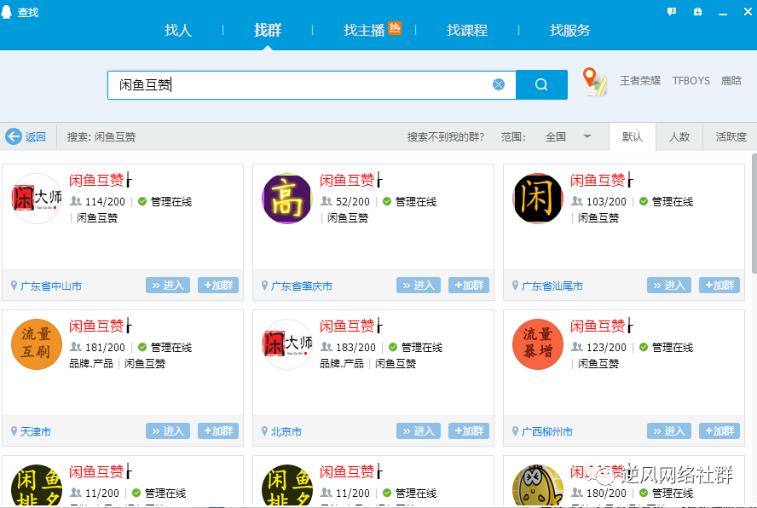Sort results by 人数

pos(679,136)
